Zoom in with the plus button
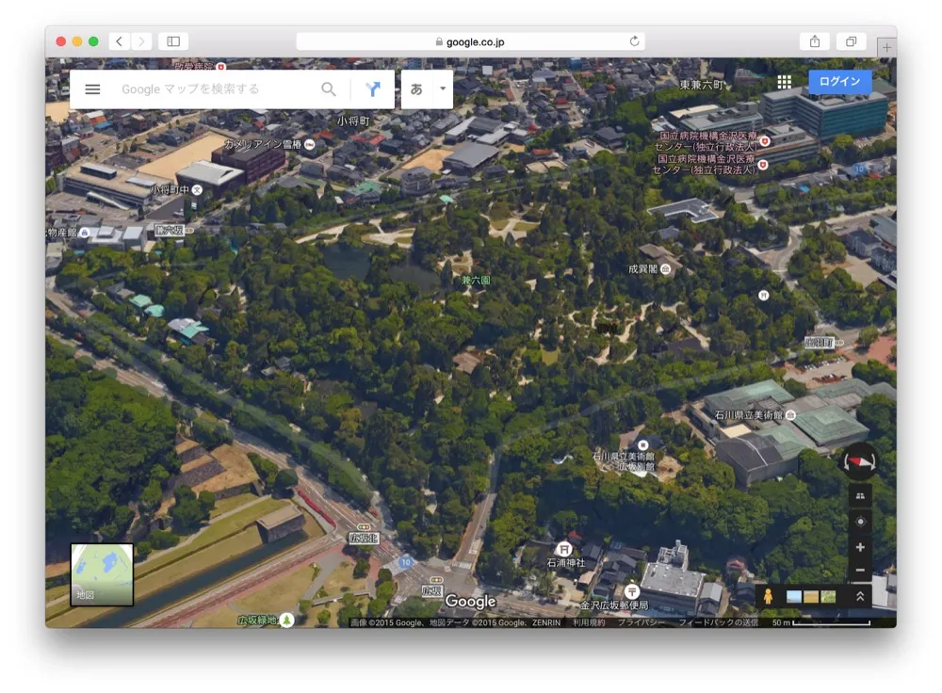Viewport: 942px width, 693px height. coord(860,547)
